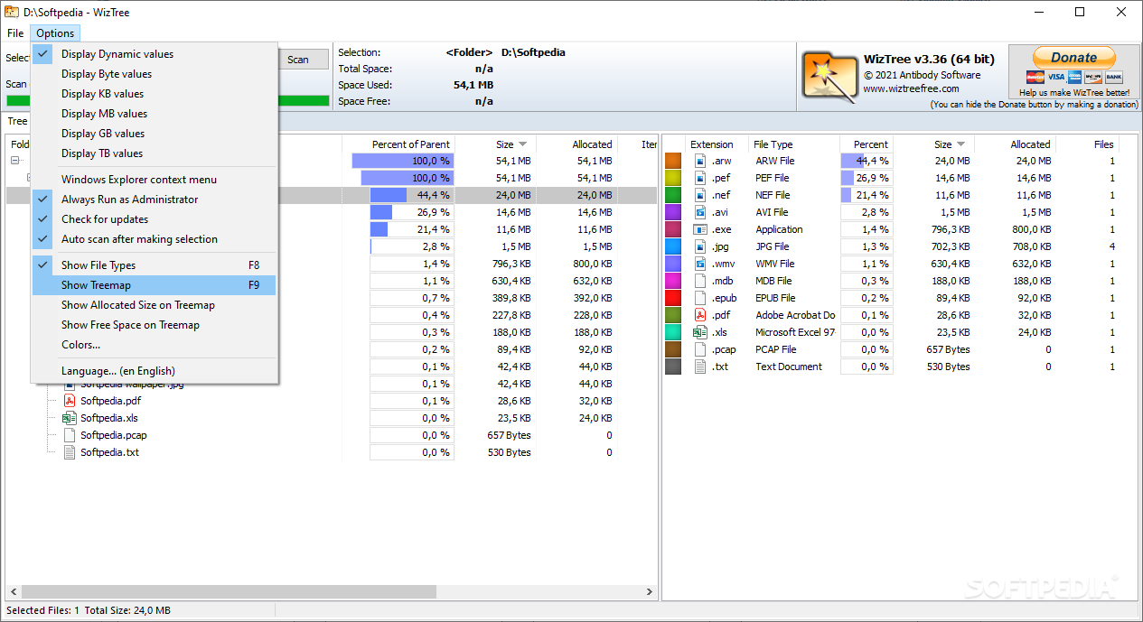
Task: Enable Show Treemap option
Action: 155,285
